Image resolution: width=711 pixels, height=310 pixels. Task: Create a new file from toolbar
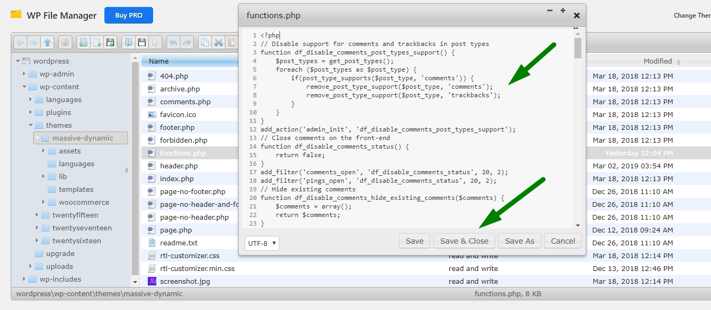point(97,42)
